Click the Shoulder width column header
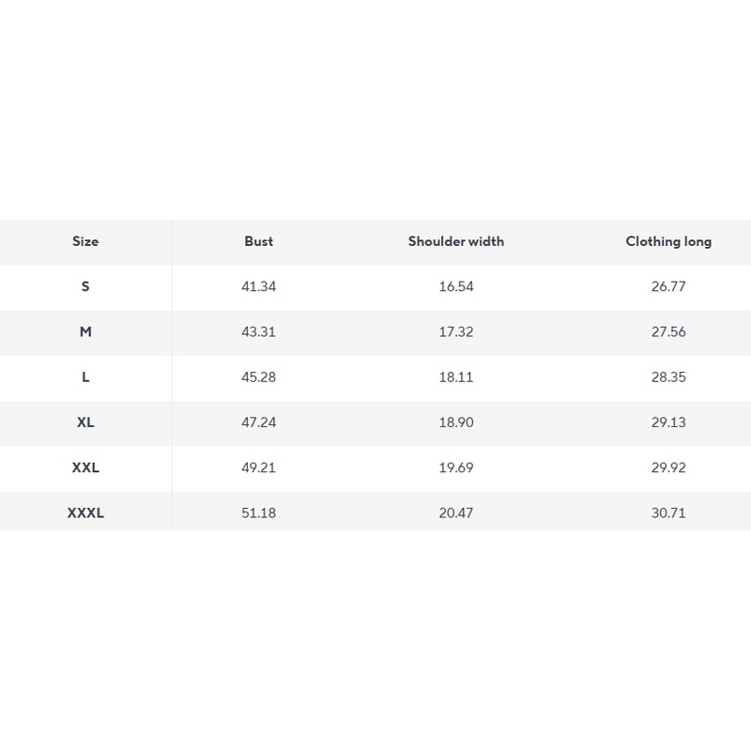Image resolution: width=751 pixels, height=751 pixels. (x=455, y=241)
